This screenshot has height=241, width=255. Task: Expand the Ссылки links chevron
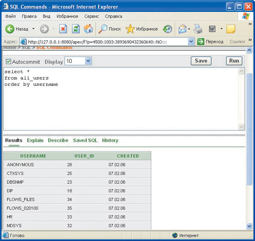pos(250,40)
